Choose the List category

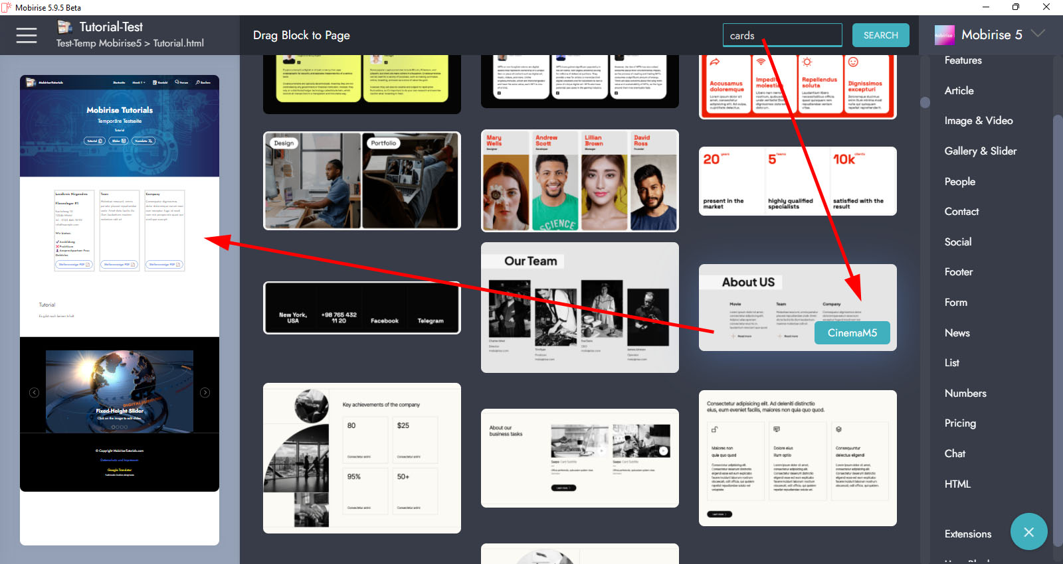click(x=952, y=362)
